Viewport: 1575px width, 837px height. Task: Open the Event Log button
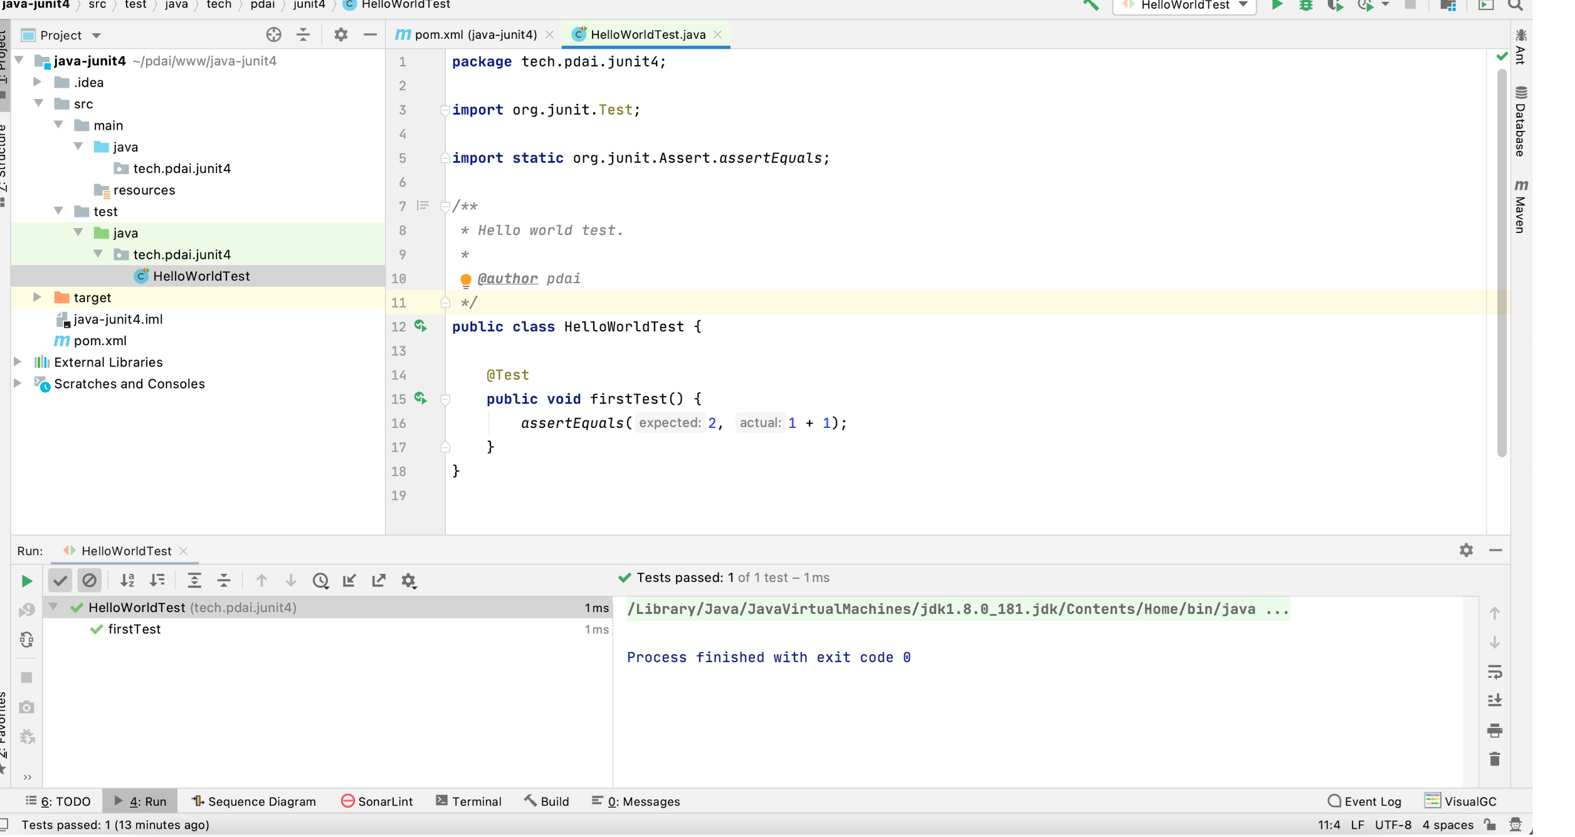[1364, 801]
